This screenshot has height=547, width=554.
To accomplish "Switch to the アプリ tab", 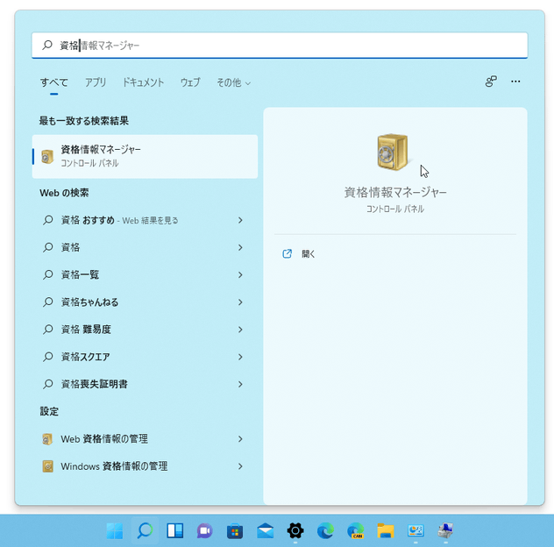I will pyautogui.click(x=96, y=82).
